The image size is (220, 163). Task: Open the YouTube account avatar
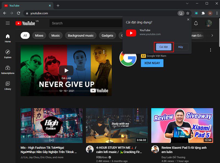coord(208,23)
